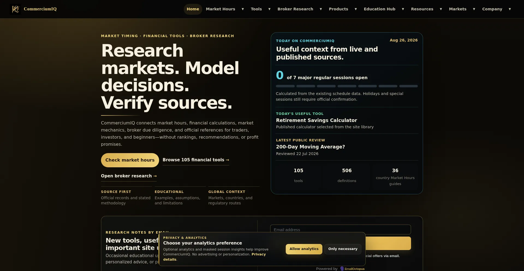Open the 200-Day Moving Average review
524x271 pixels.
tap(310, 147)
